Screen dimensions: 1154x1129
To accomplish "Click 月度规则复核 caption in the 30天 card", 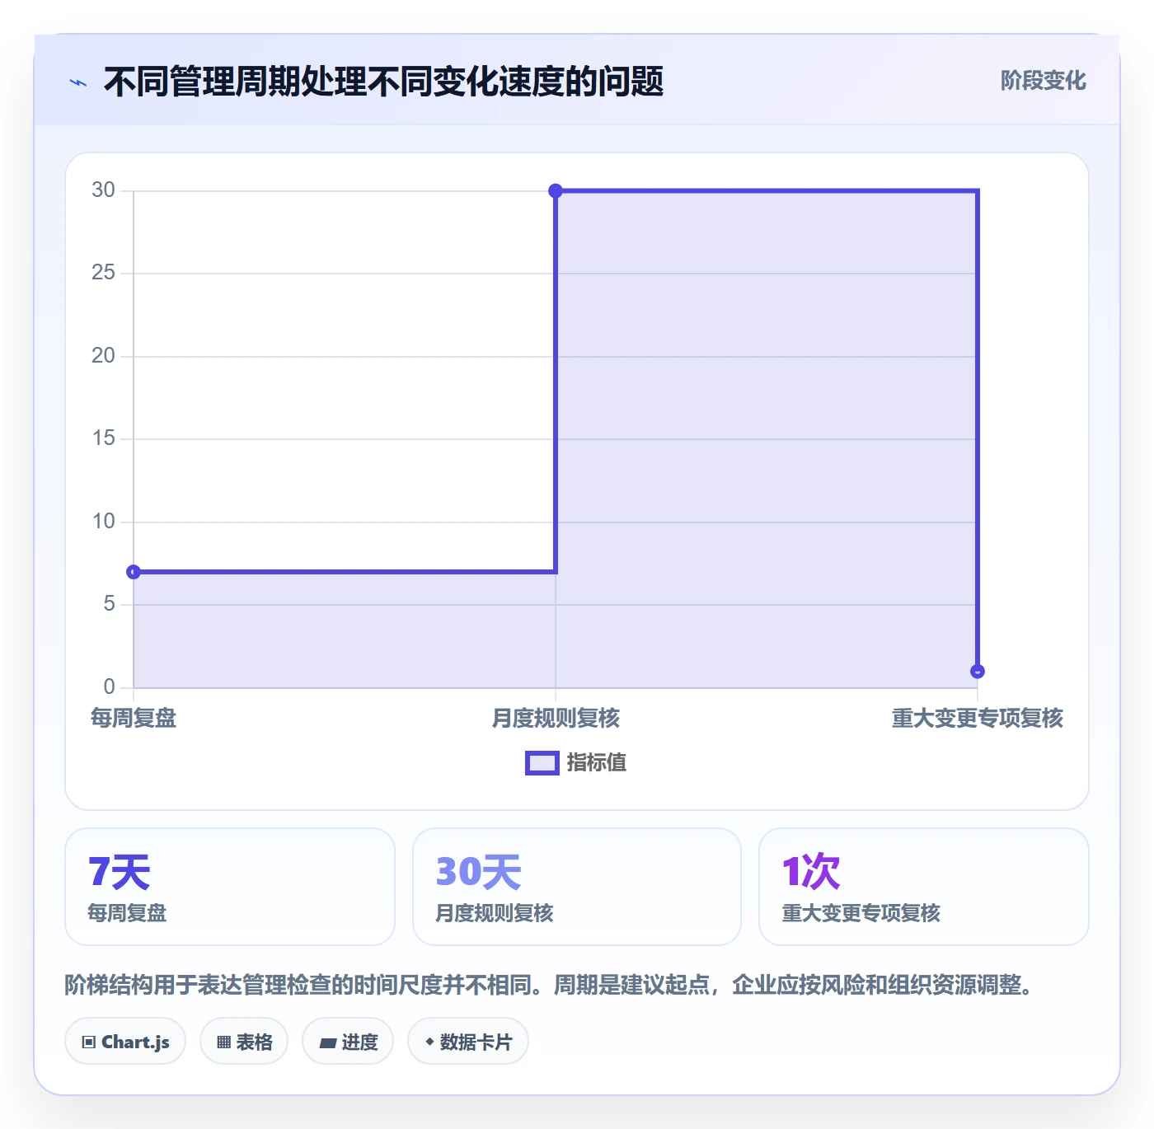I will tap(495, 913).
